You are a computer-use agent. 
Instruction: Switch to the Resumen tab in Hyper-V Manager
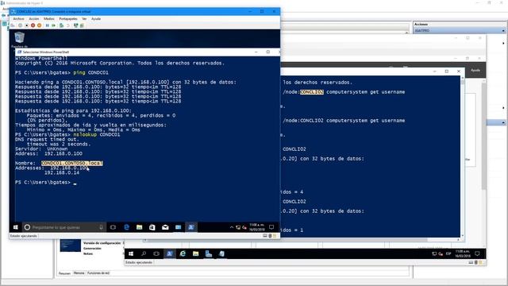(64, 273)
